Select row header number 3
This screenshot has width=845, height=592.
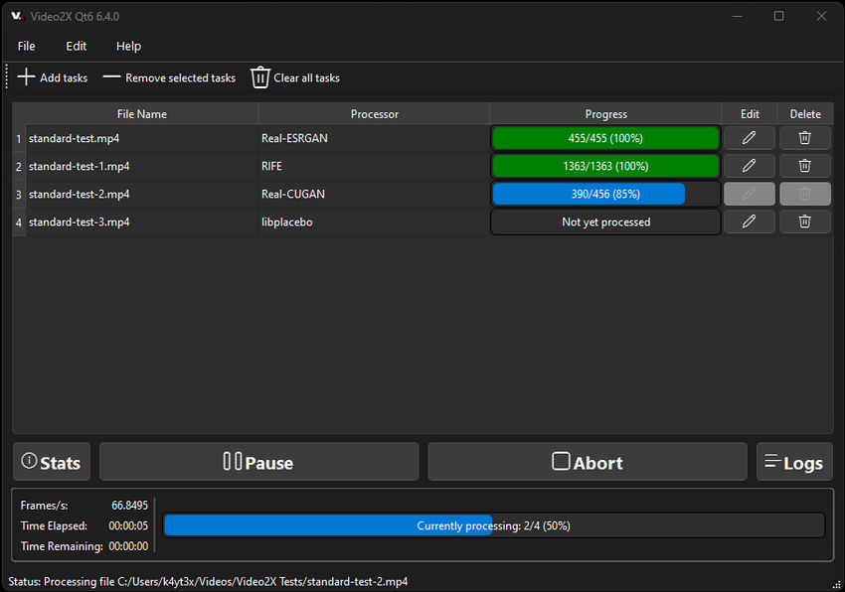point(19,195)
